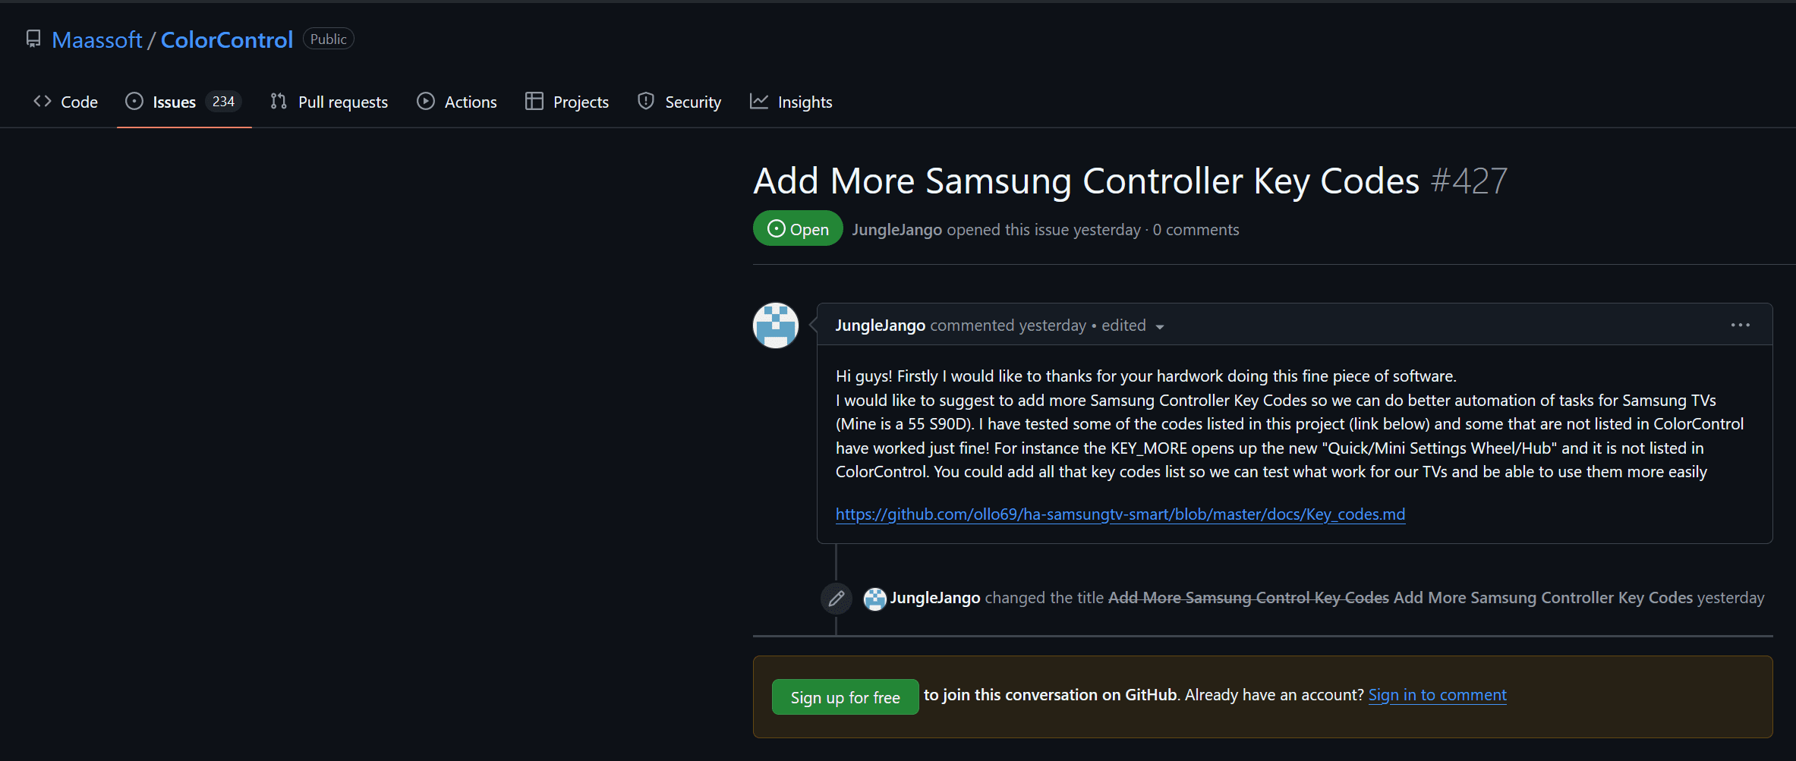
Task: Open the ha-samsungtv-smart Key_codes.md link
Action: coord(1120,514)
